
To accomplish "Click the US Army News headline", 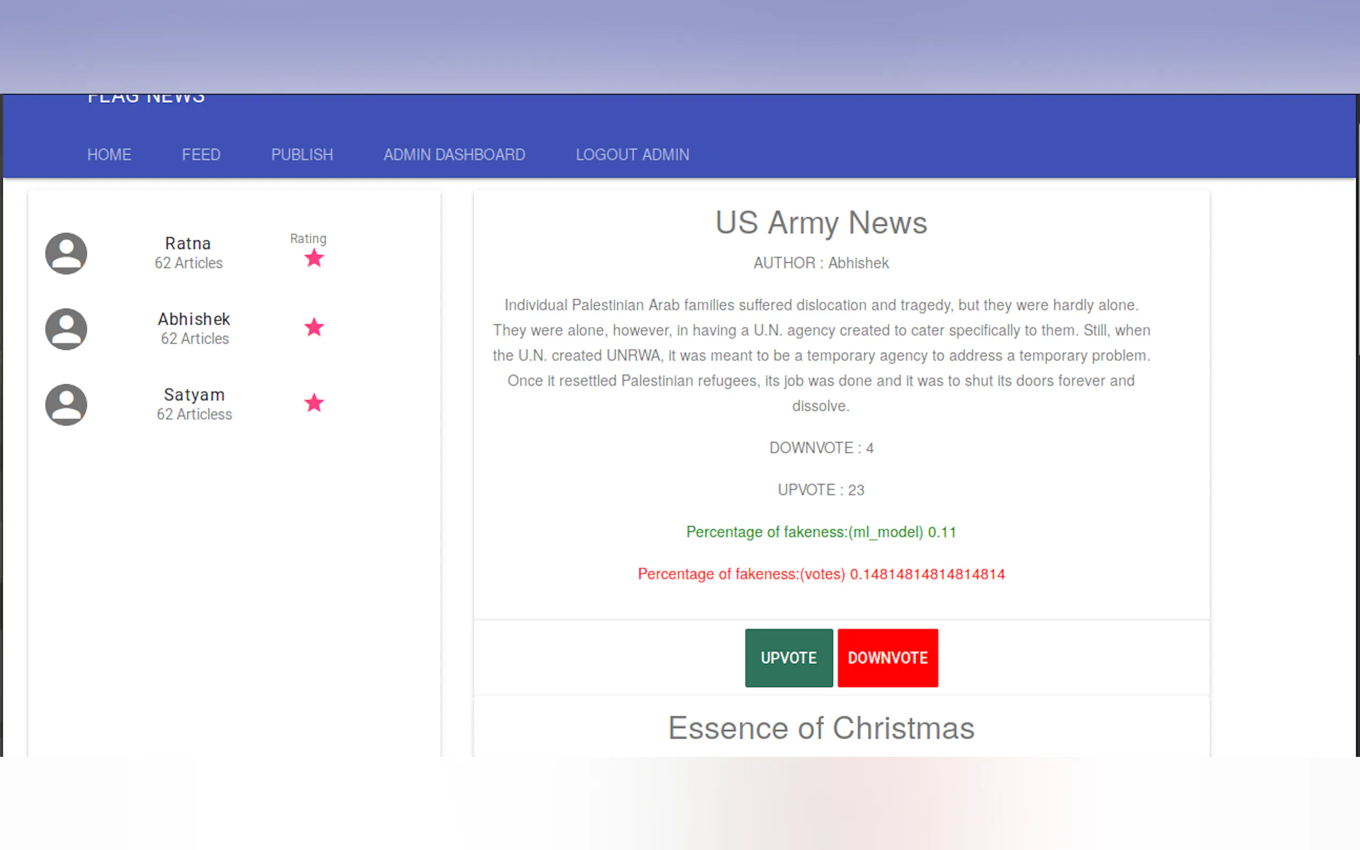I will pos(821,223).
